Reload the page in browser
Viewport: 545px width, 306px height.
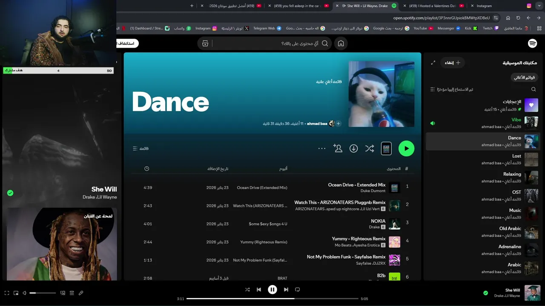[518, 18]
